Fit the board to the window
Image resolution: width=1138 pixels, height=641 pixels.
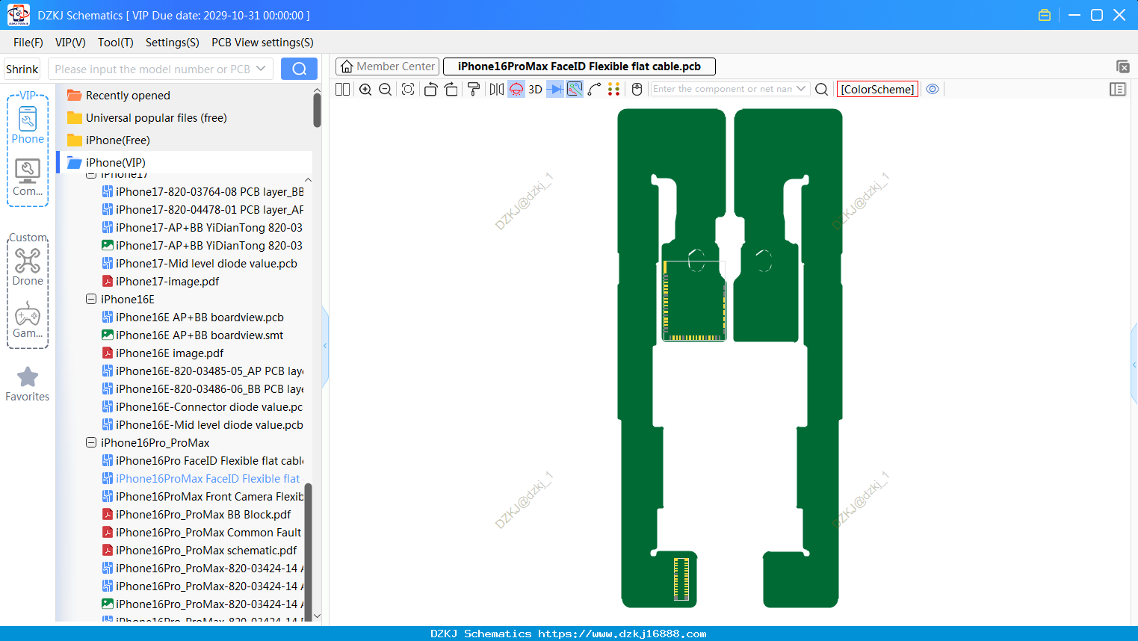[x=408, y=90]
